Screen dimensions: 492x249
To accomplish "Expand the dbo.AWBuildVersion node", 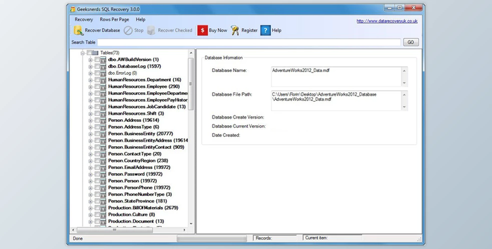I will coord(91,60).
